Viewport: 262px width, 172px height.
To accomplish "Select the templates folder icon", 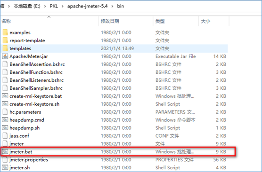I will [5, 48].
